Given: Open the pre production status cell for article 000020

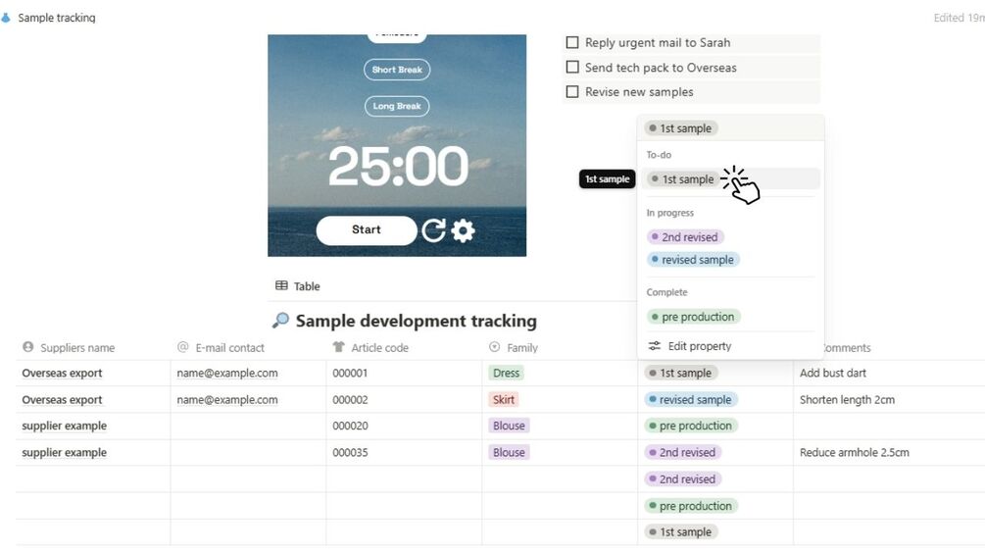Looking at the screenshot, I should pos(691,426).
